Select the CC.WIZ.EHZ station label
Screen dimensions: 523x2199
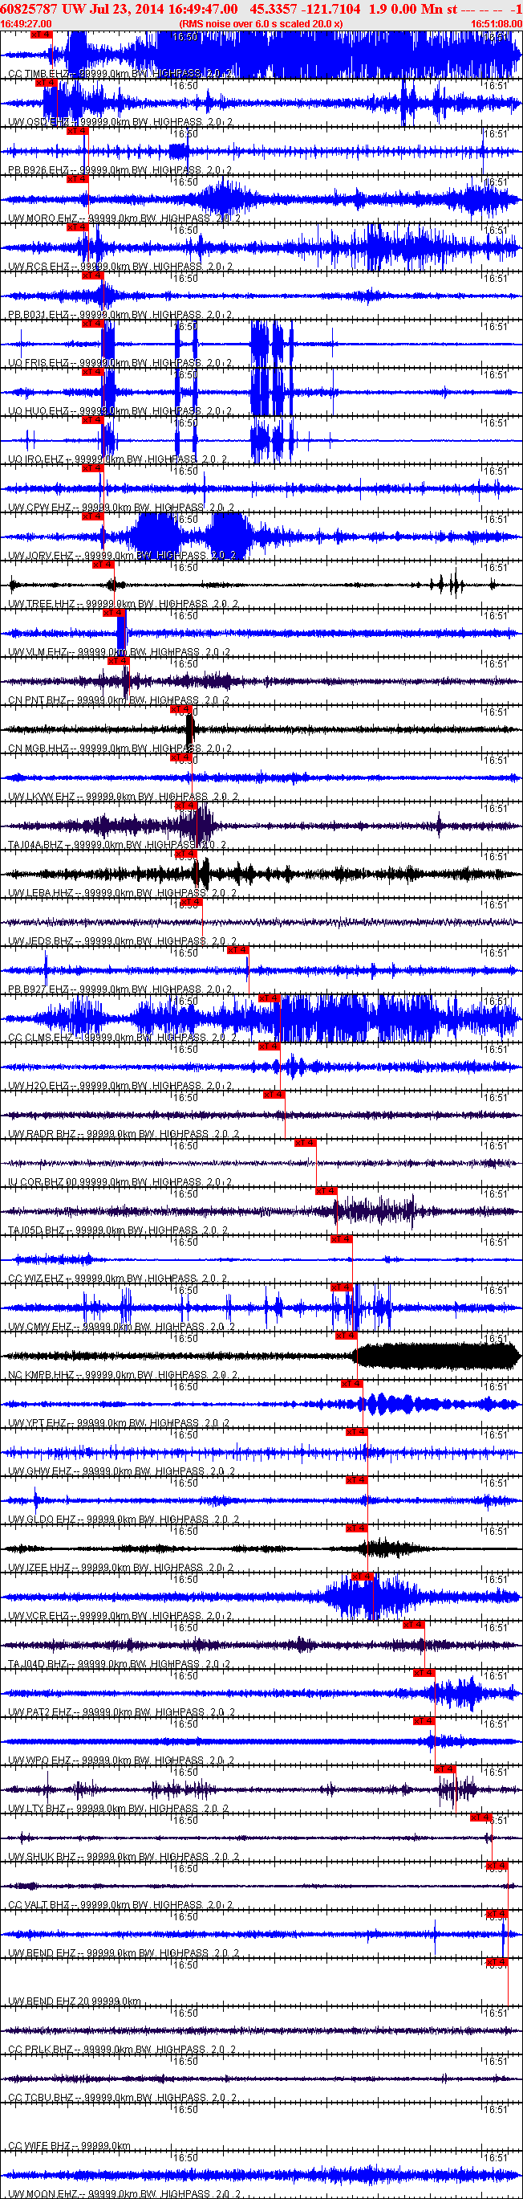117,1279
